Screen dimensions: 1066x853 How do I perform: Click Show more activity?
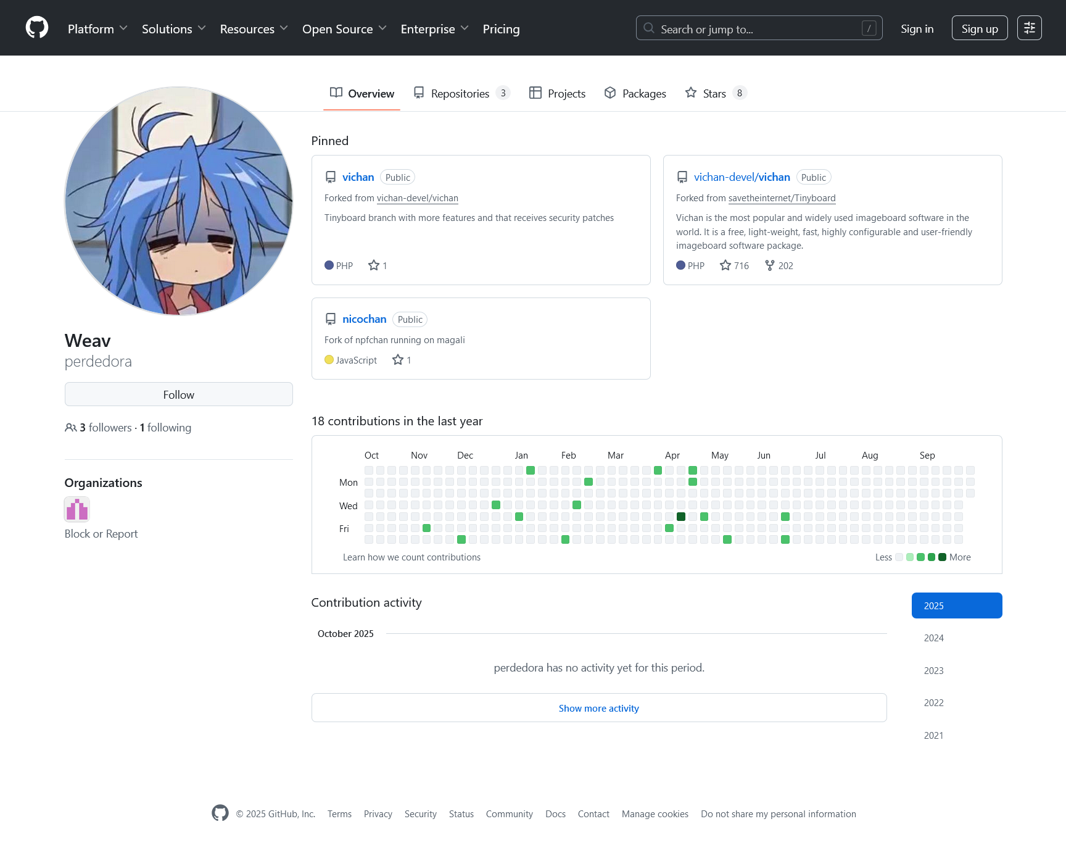tap(598, 708)
